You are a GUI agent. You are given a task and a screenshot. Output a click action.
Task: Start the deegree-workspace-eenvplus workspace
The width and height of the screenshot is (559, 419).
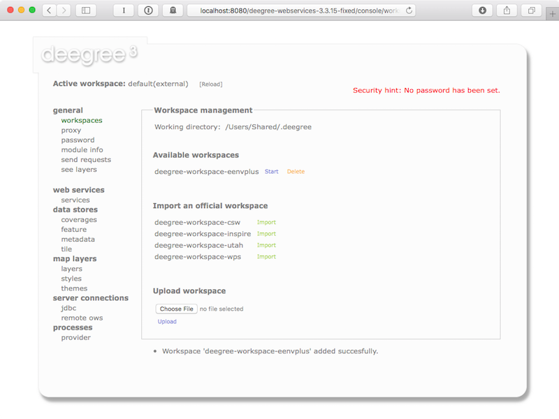click(x=271, y=171)
